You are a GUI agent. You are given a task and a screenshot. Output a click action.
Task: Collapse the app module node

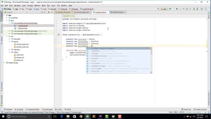4,15
